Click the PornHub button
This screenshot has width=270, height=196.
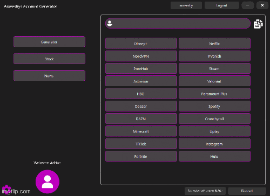coord(141,68)
